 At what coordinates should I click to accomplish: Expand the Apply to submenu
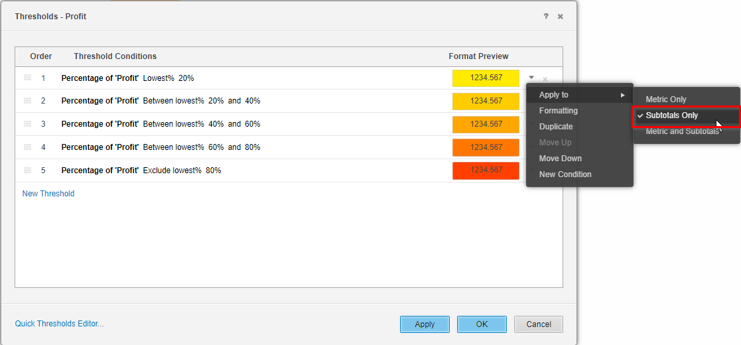[x=580, y=95]
